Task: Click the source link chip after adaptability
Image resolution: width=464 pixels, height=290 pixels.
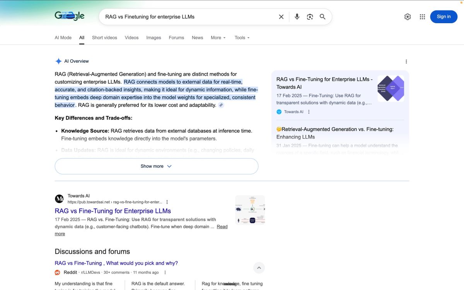Action: point(221,105)
